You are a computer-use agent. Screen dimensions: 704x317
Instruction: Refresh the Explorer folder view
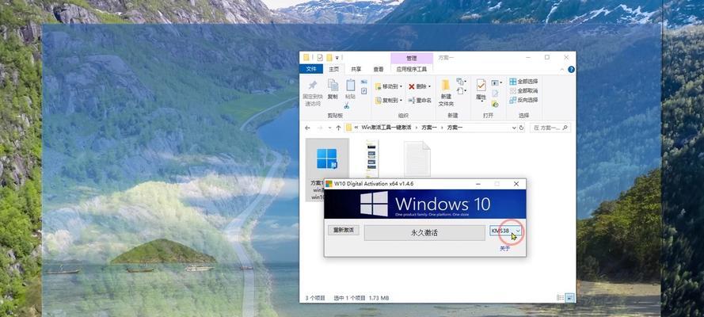(x=521, y=128)
